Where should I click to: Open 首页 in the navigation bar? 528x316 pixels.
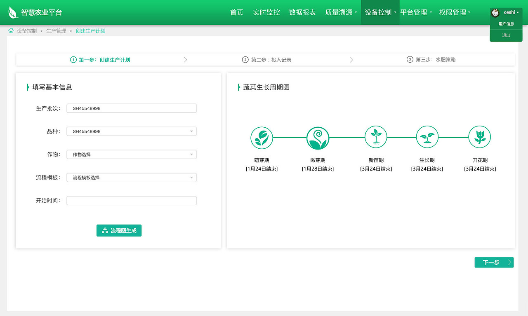(x=237, y=12)
